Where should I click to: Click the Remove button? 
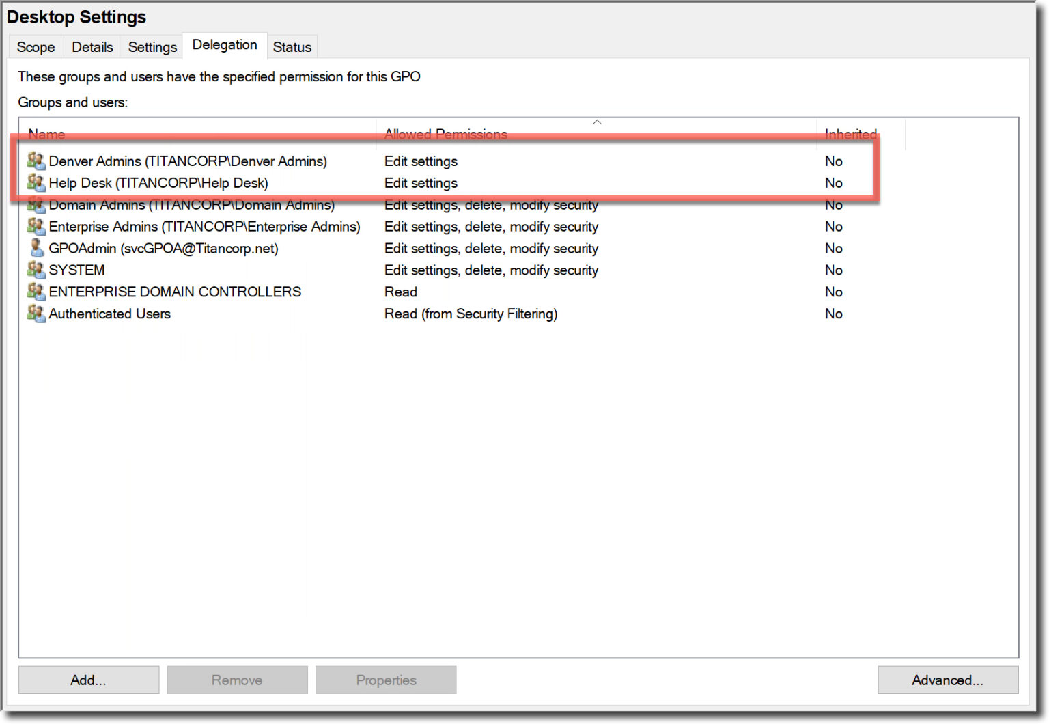point(237,680)
